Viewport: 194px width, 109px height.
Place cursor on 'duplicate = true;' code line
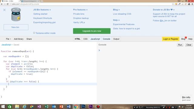22,74
